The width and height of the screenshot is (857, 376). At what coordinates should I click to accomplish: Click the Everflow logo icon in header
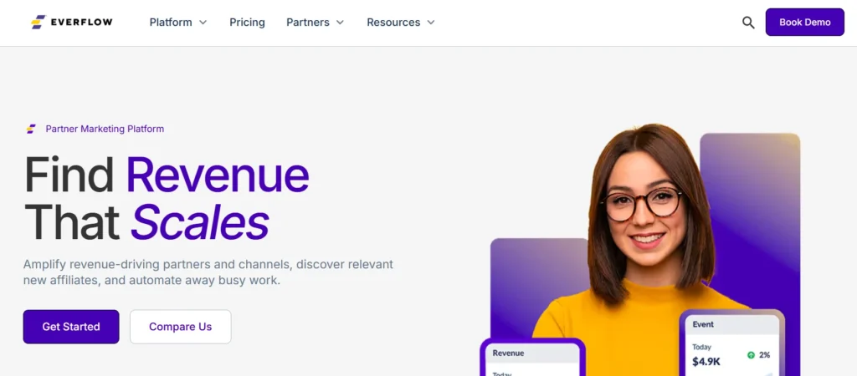coord(38,23)
